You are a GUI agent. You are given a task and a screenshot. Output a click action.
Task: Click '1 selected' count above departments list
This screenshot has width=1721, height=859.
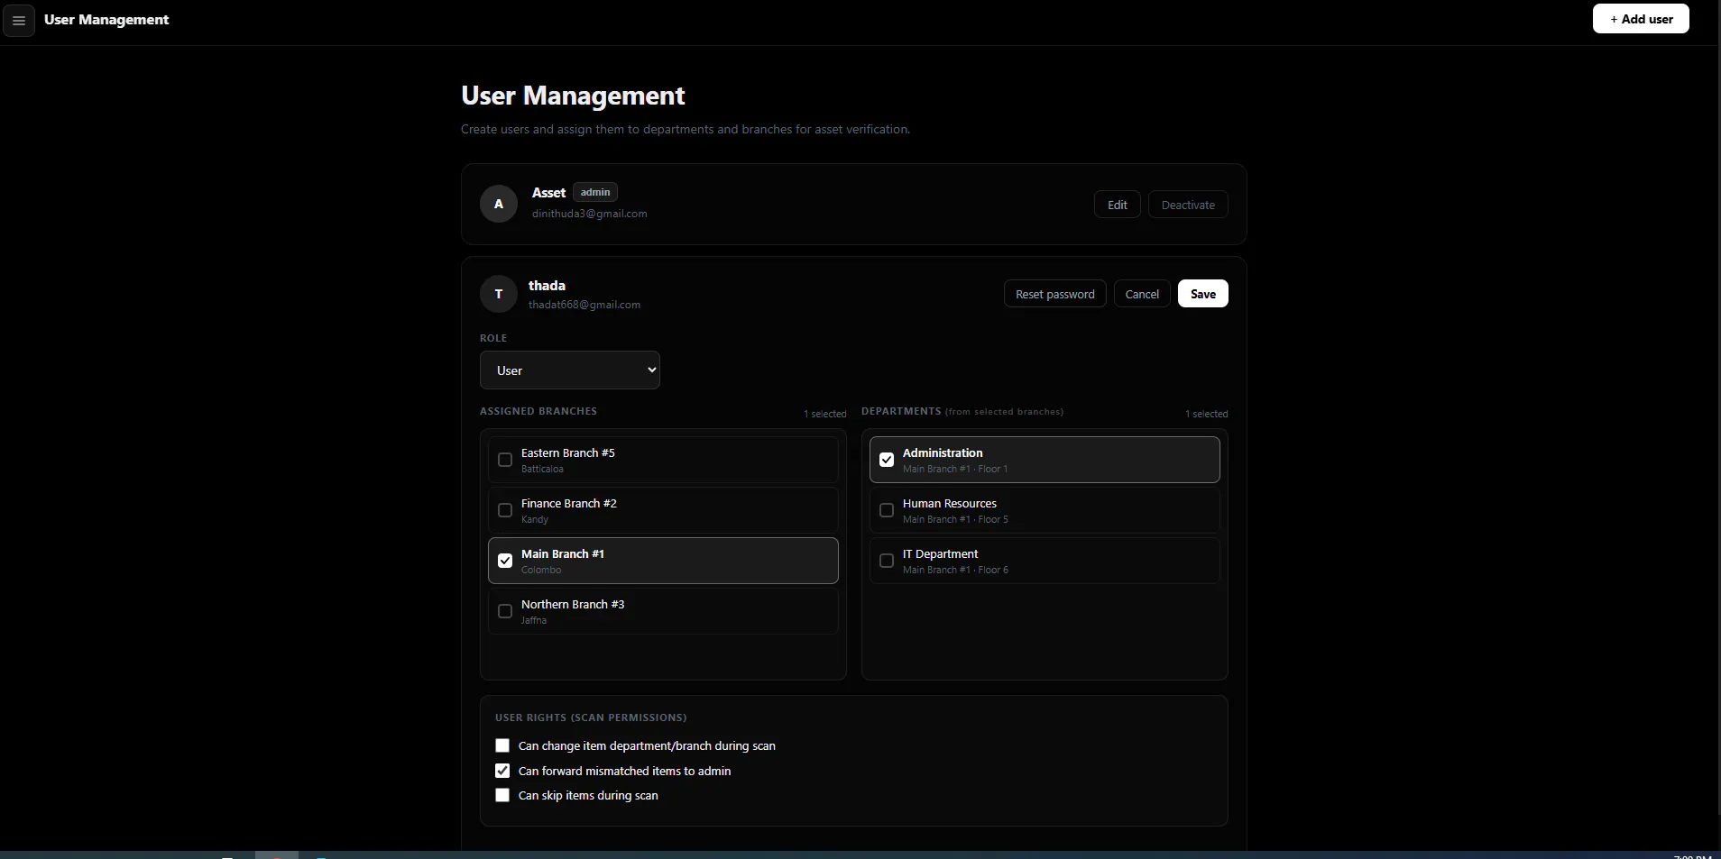1207,414
